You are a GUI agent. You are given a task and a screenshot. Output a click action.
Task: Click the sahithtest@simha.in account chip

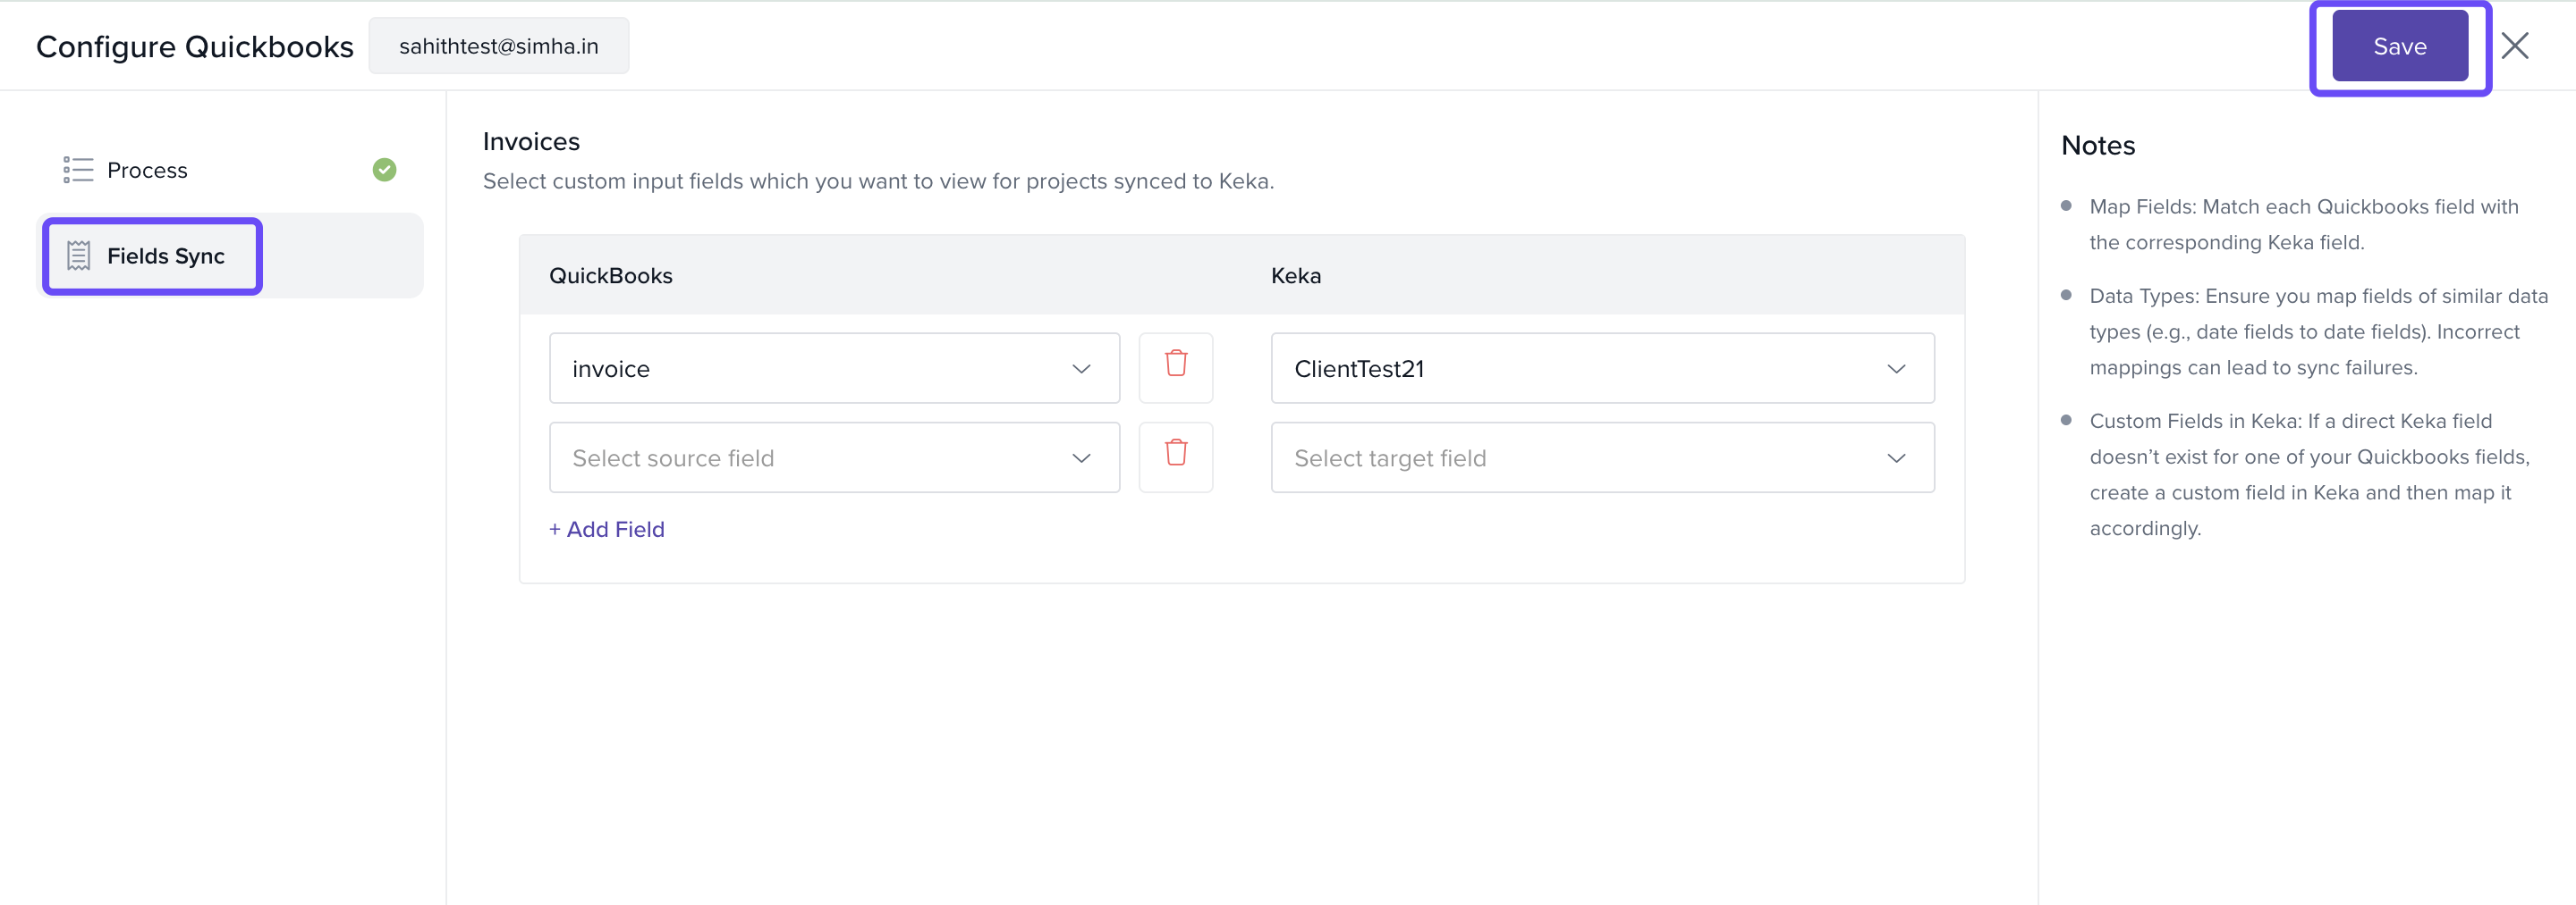[x=498, y=46]
